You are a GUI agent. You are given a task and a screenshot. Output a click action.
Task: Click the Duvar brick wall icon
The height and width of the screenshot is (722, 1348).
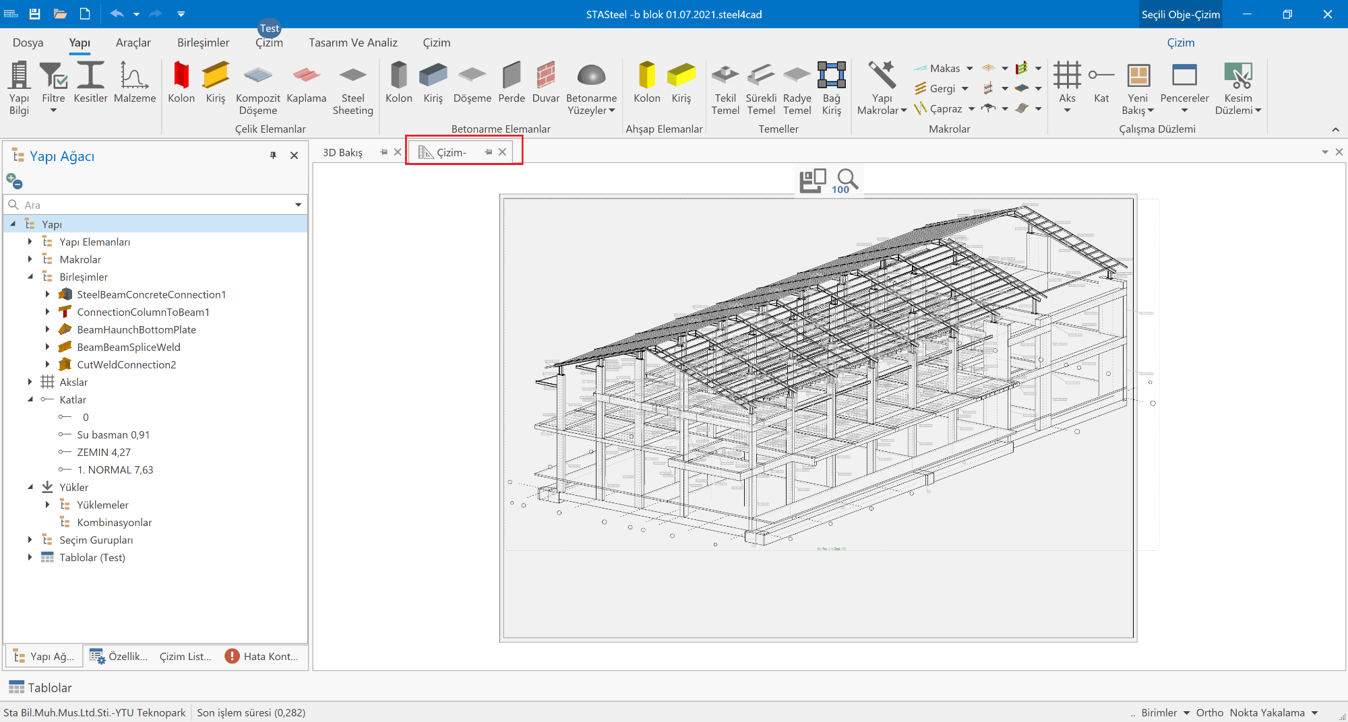(x=545, y=76)
